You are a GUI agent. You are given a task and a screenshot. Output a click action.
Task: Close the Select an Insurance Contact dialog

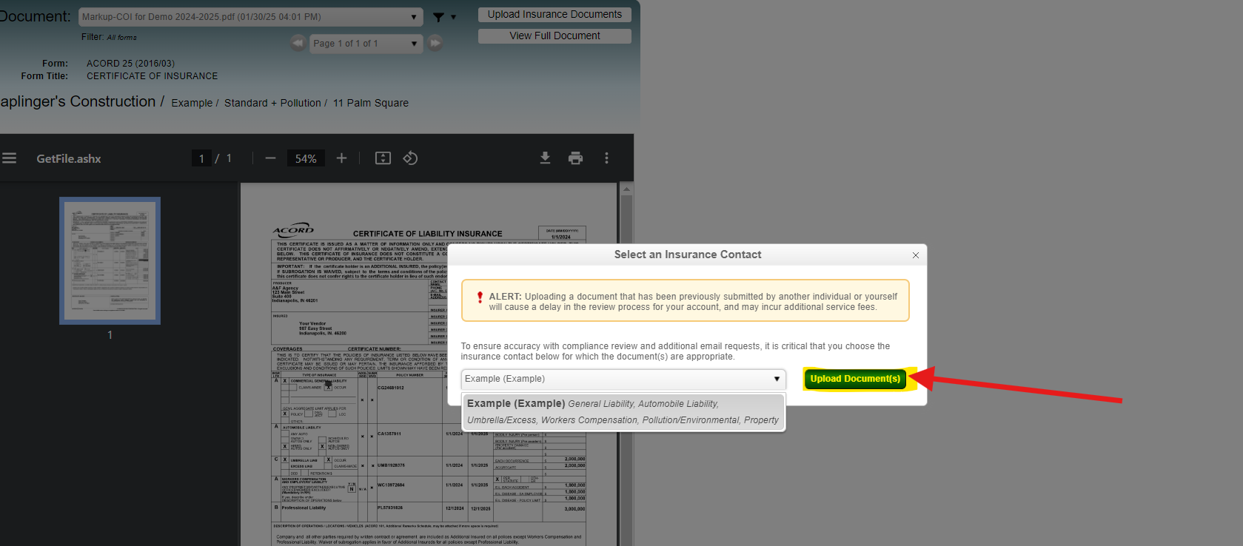click(916, 255)
